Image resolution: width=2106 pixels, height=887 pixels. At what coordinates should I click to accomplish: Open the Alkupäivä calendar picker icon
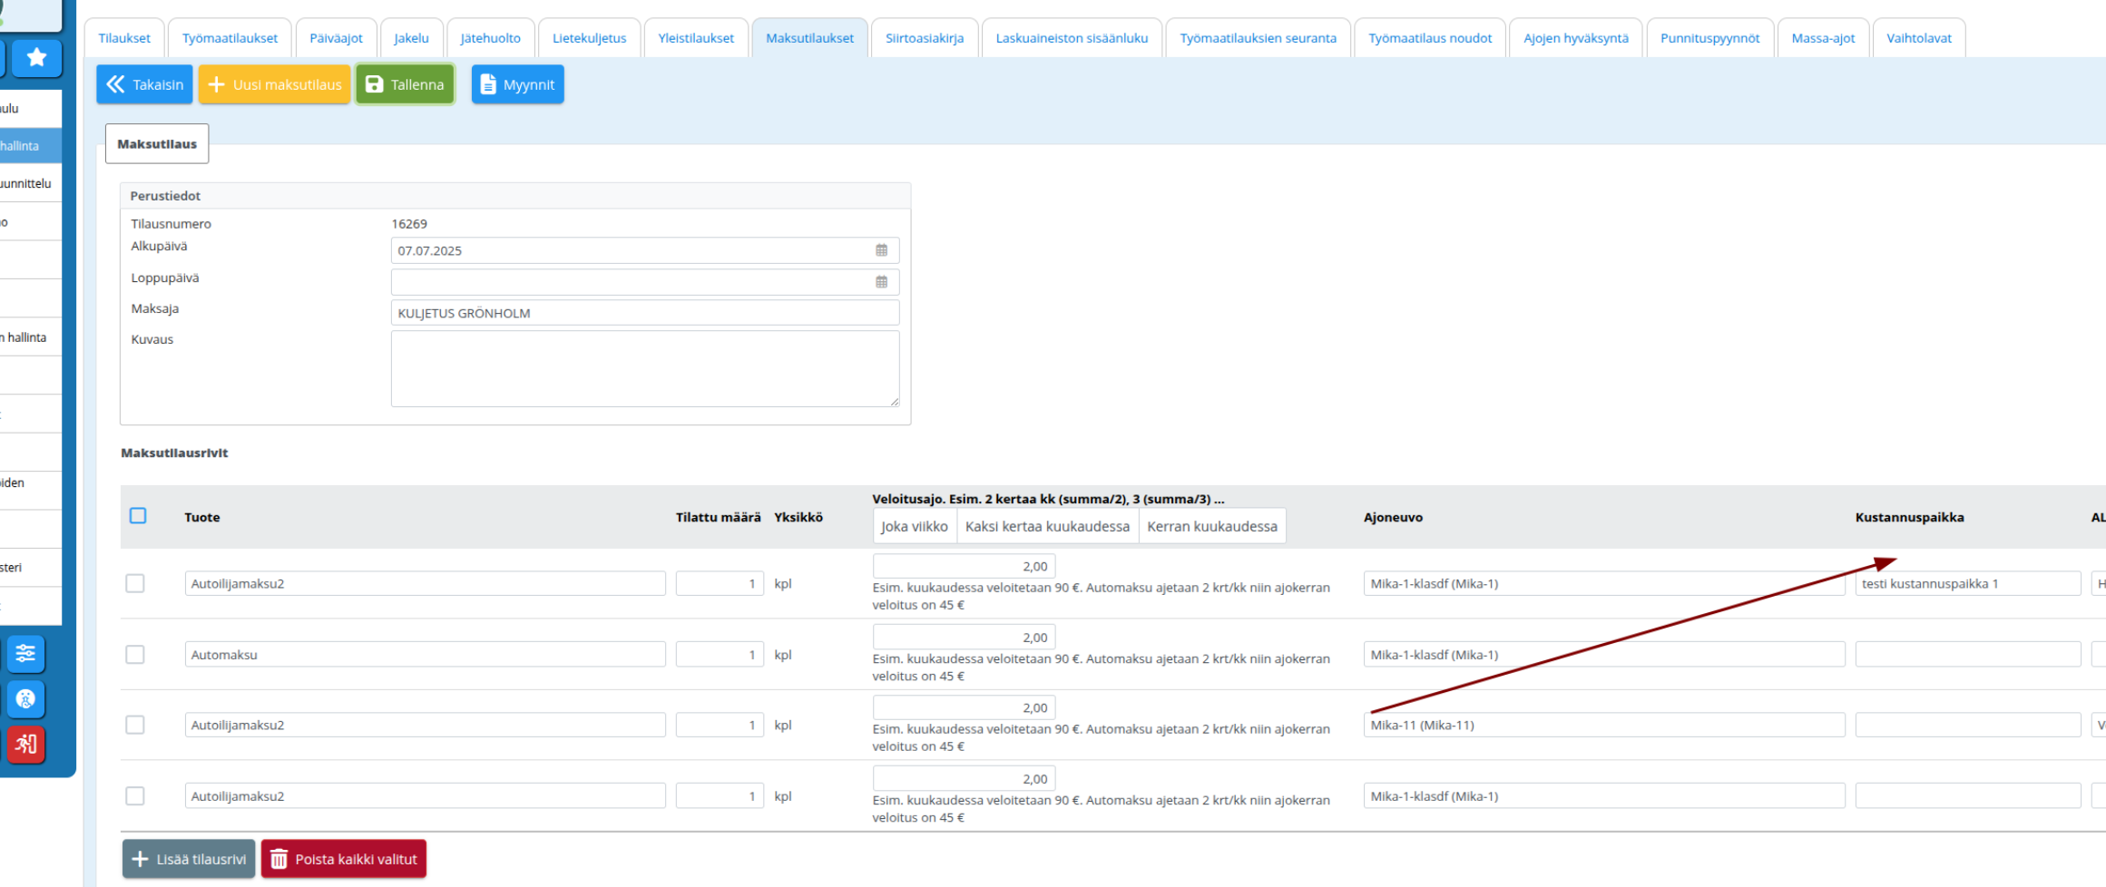coord(881,250)
